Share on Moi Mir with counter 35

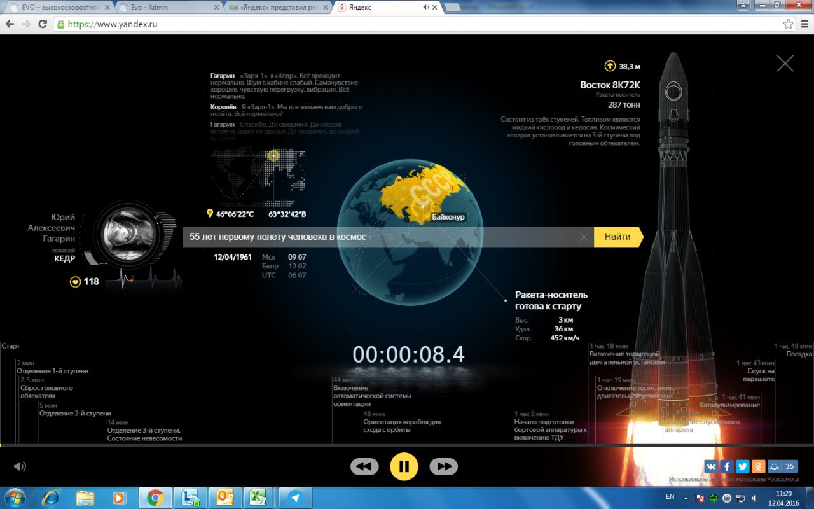click(x=783, y=466)
